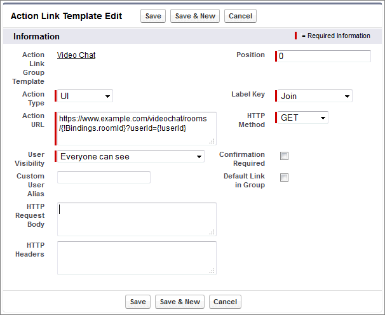Screen dimensions: 385x315
Task: Expand the User Visibility dropdown
Action: pyautogui.click(x=130, y=156)
